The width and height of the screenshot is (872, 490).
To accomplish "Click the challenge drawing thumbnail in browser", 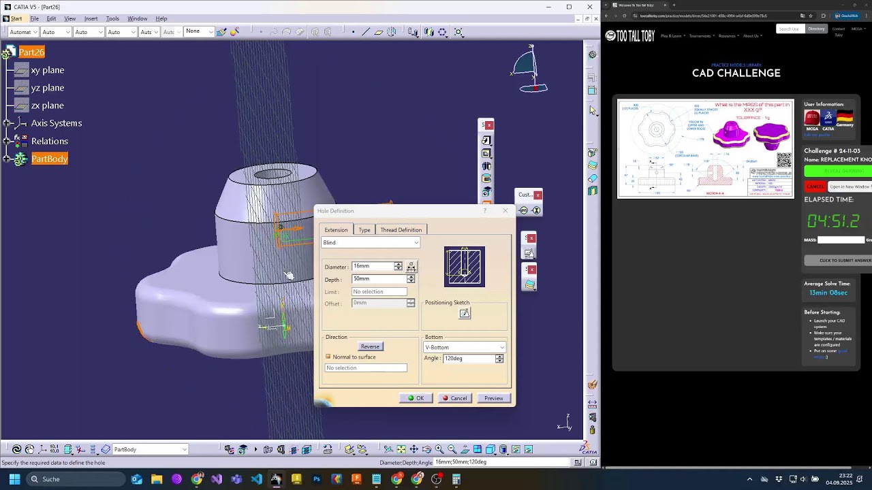I will pyautogui.click(x=706, y=149).
